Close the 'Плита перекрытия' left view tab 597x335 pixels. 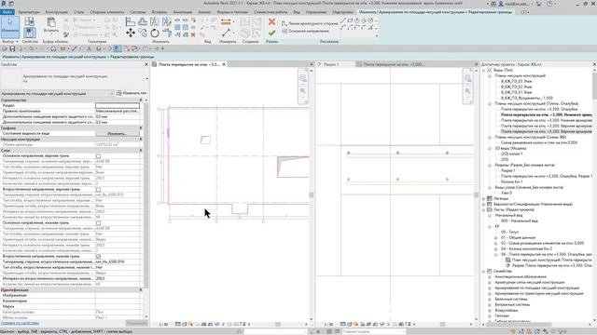coord(224,64)
